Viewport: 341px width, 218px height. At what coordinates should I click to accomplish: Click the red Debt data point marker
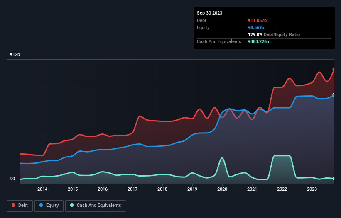(x=334, y=69)
